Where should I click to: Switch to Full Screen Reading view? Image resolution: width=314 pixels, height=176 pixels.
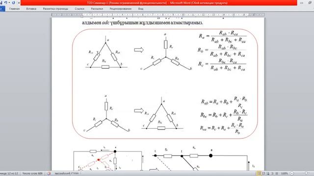tap(263, 174)
